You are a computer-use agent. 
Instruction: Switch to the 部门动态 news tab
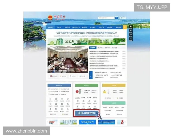pos(100,48)
